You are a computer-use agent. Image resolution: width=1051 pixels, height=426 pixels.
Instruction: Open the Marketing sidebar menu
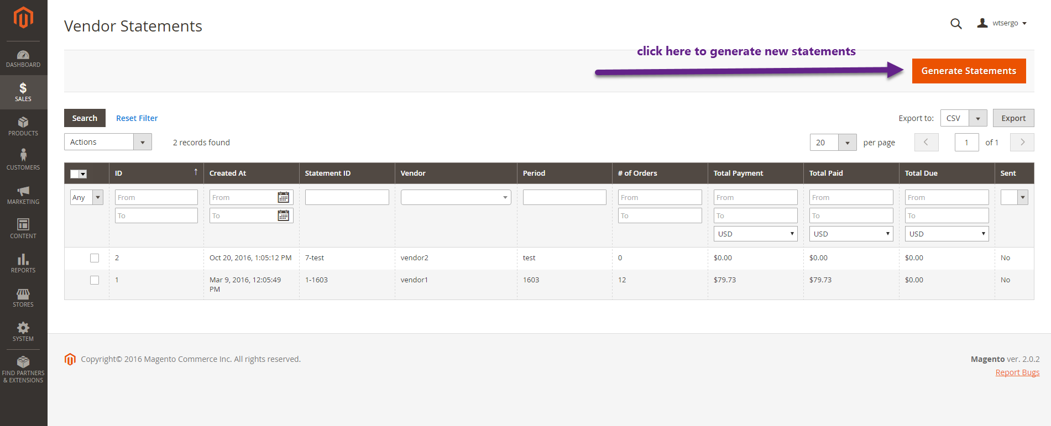23,195
